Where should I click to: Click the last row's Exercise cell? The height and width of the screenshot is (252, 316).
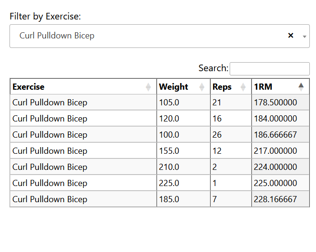(83, 199)
